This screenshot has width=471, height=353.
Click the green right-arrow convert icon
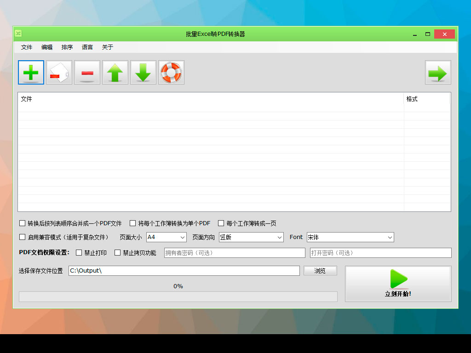[x=437, y=72]
